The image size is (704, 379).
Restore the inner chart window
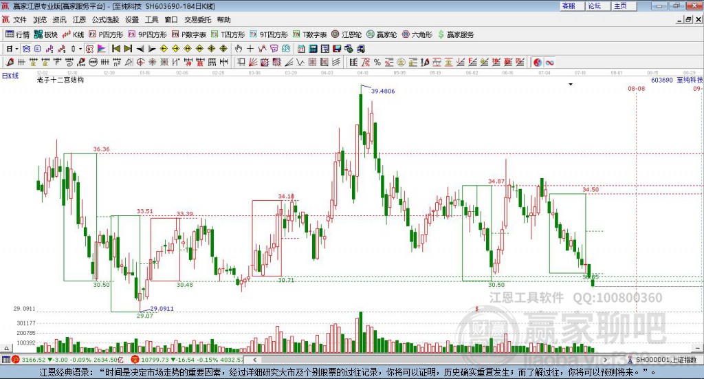coord(689,20)
